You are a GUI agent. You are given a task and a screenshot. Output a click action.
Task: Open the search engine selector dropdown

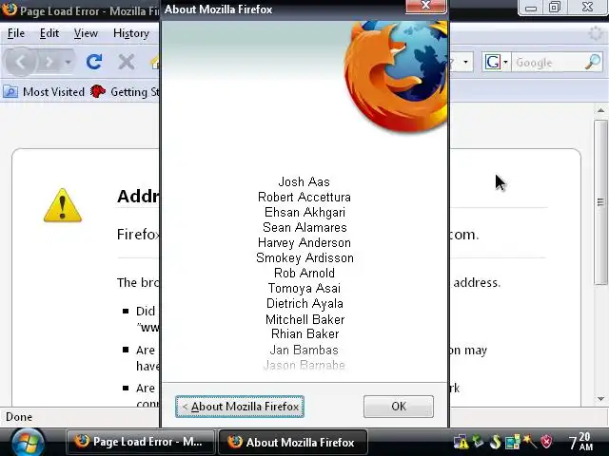pos(505,62)
